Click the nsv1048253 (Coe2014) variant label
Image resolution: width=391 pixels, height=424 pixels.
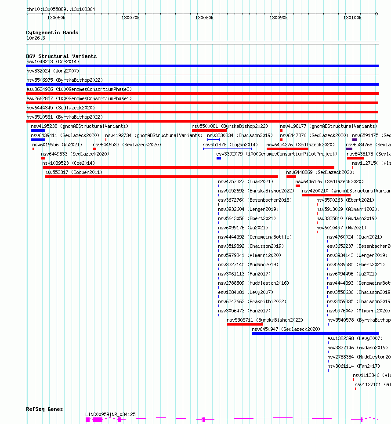click(53, 62)
